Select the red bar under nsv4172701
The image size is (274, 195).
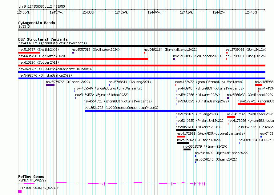252,104
